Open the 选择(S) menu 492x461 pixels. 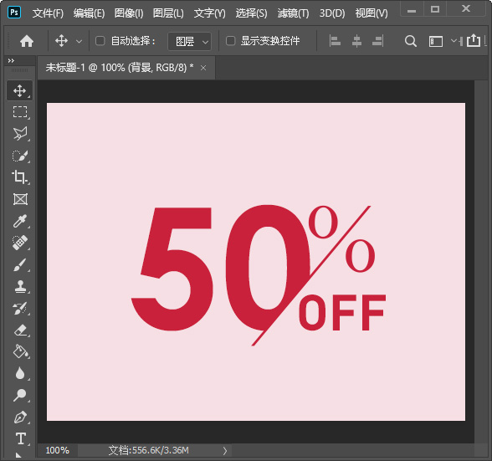251,13
